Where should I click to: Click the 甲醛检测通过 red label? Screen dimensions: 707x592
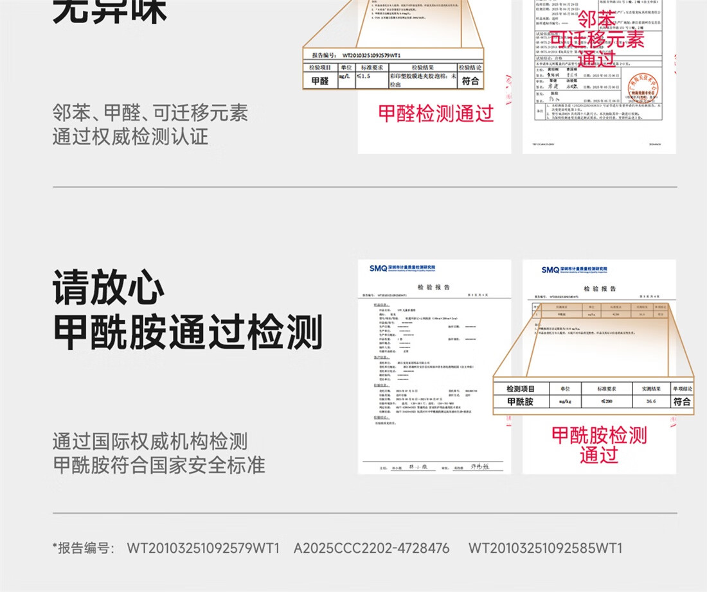pos(436,114)
